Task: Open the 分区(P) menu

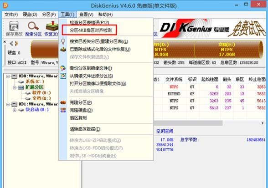Action: 49,15
